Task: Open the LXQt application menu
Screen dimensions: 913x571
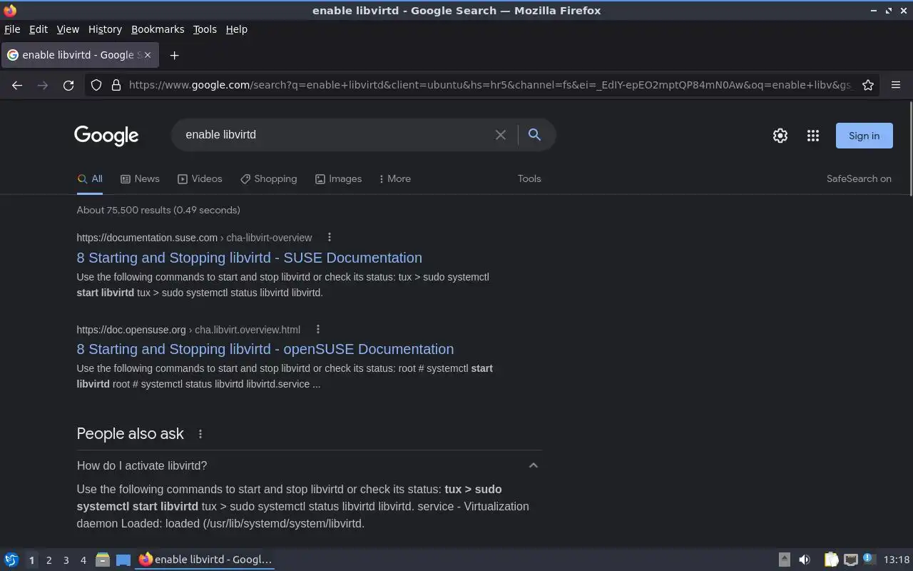Action: 11,560
